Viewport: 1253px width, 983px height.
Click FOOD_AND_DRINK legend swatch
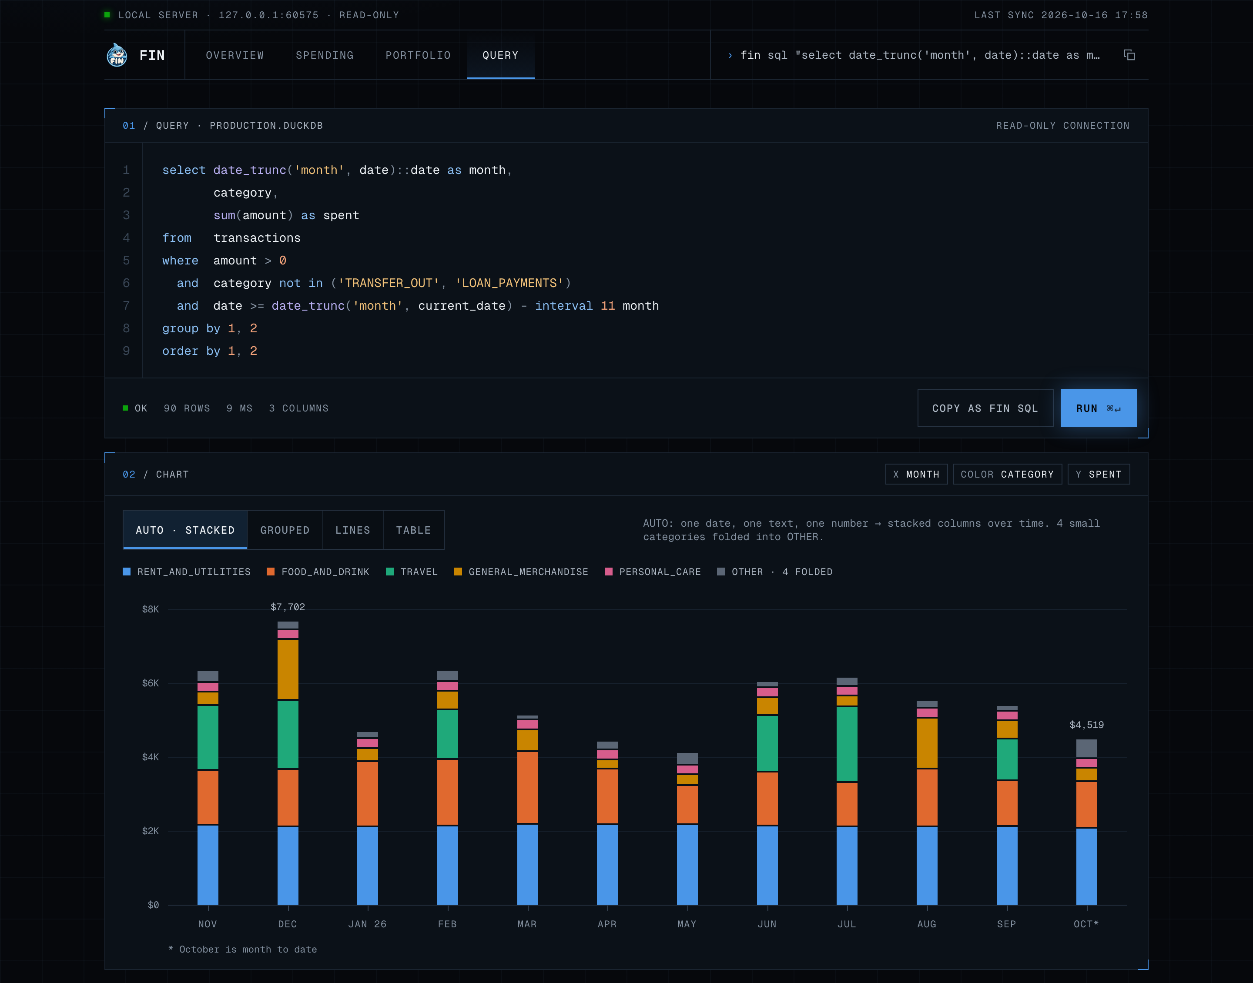[x=271, y=572]
